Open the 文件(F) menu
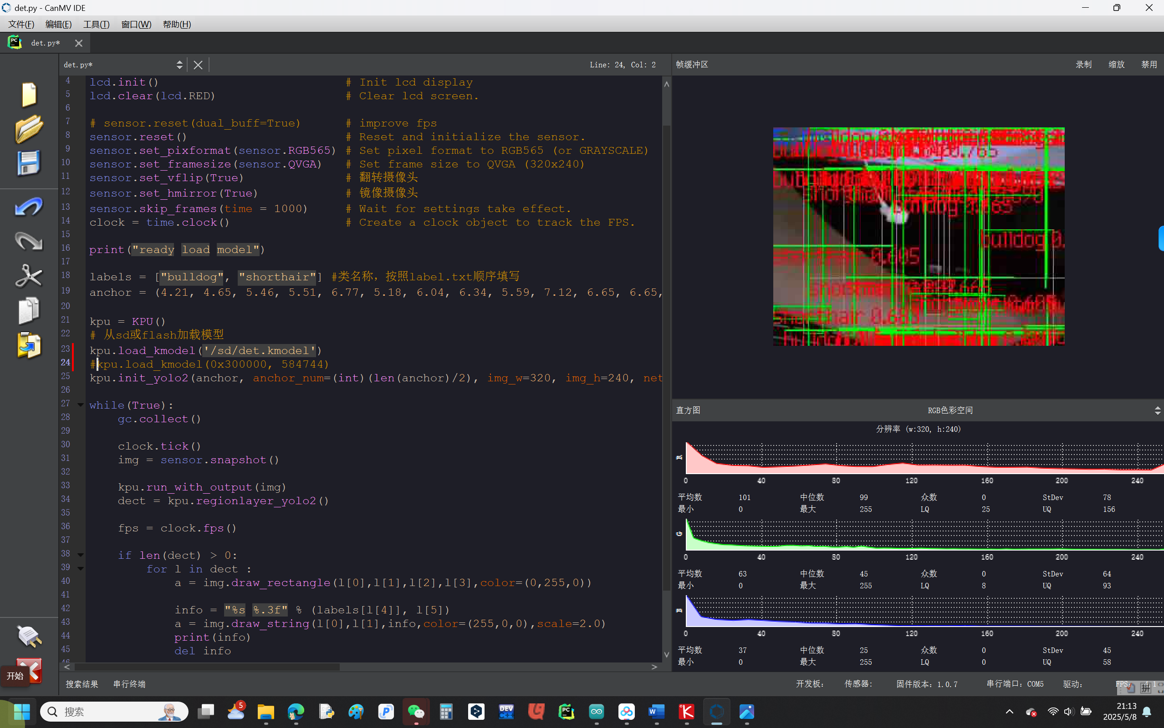Screen dimensions: 1164x728 click(21, 24)
